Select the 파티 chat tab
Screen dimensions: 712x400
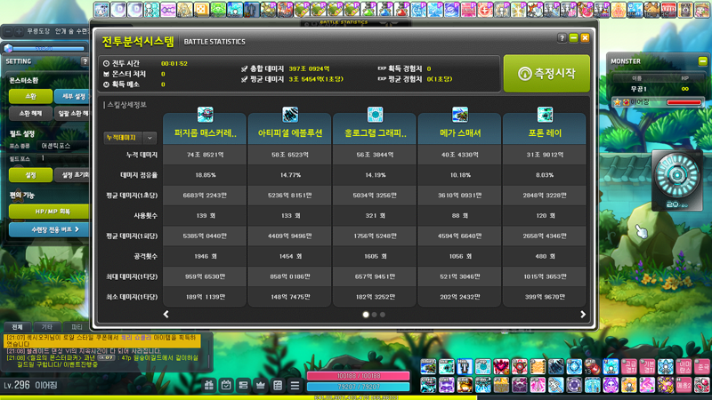pyautogui.click(x=77, y=326)
